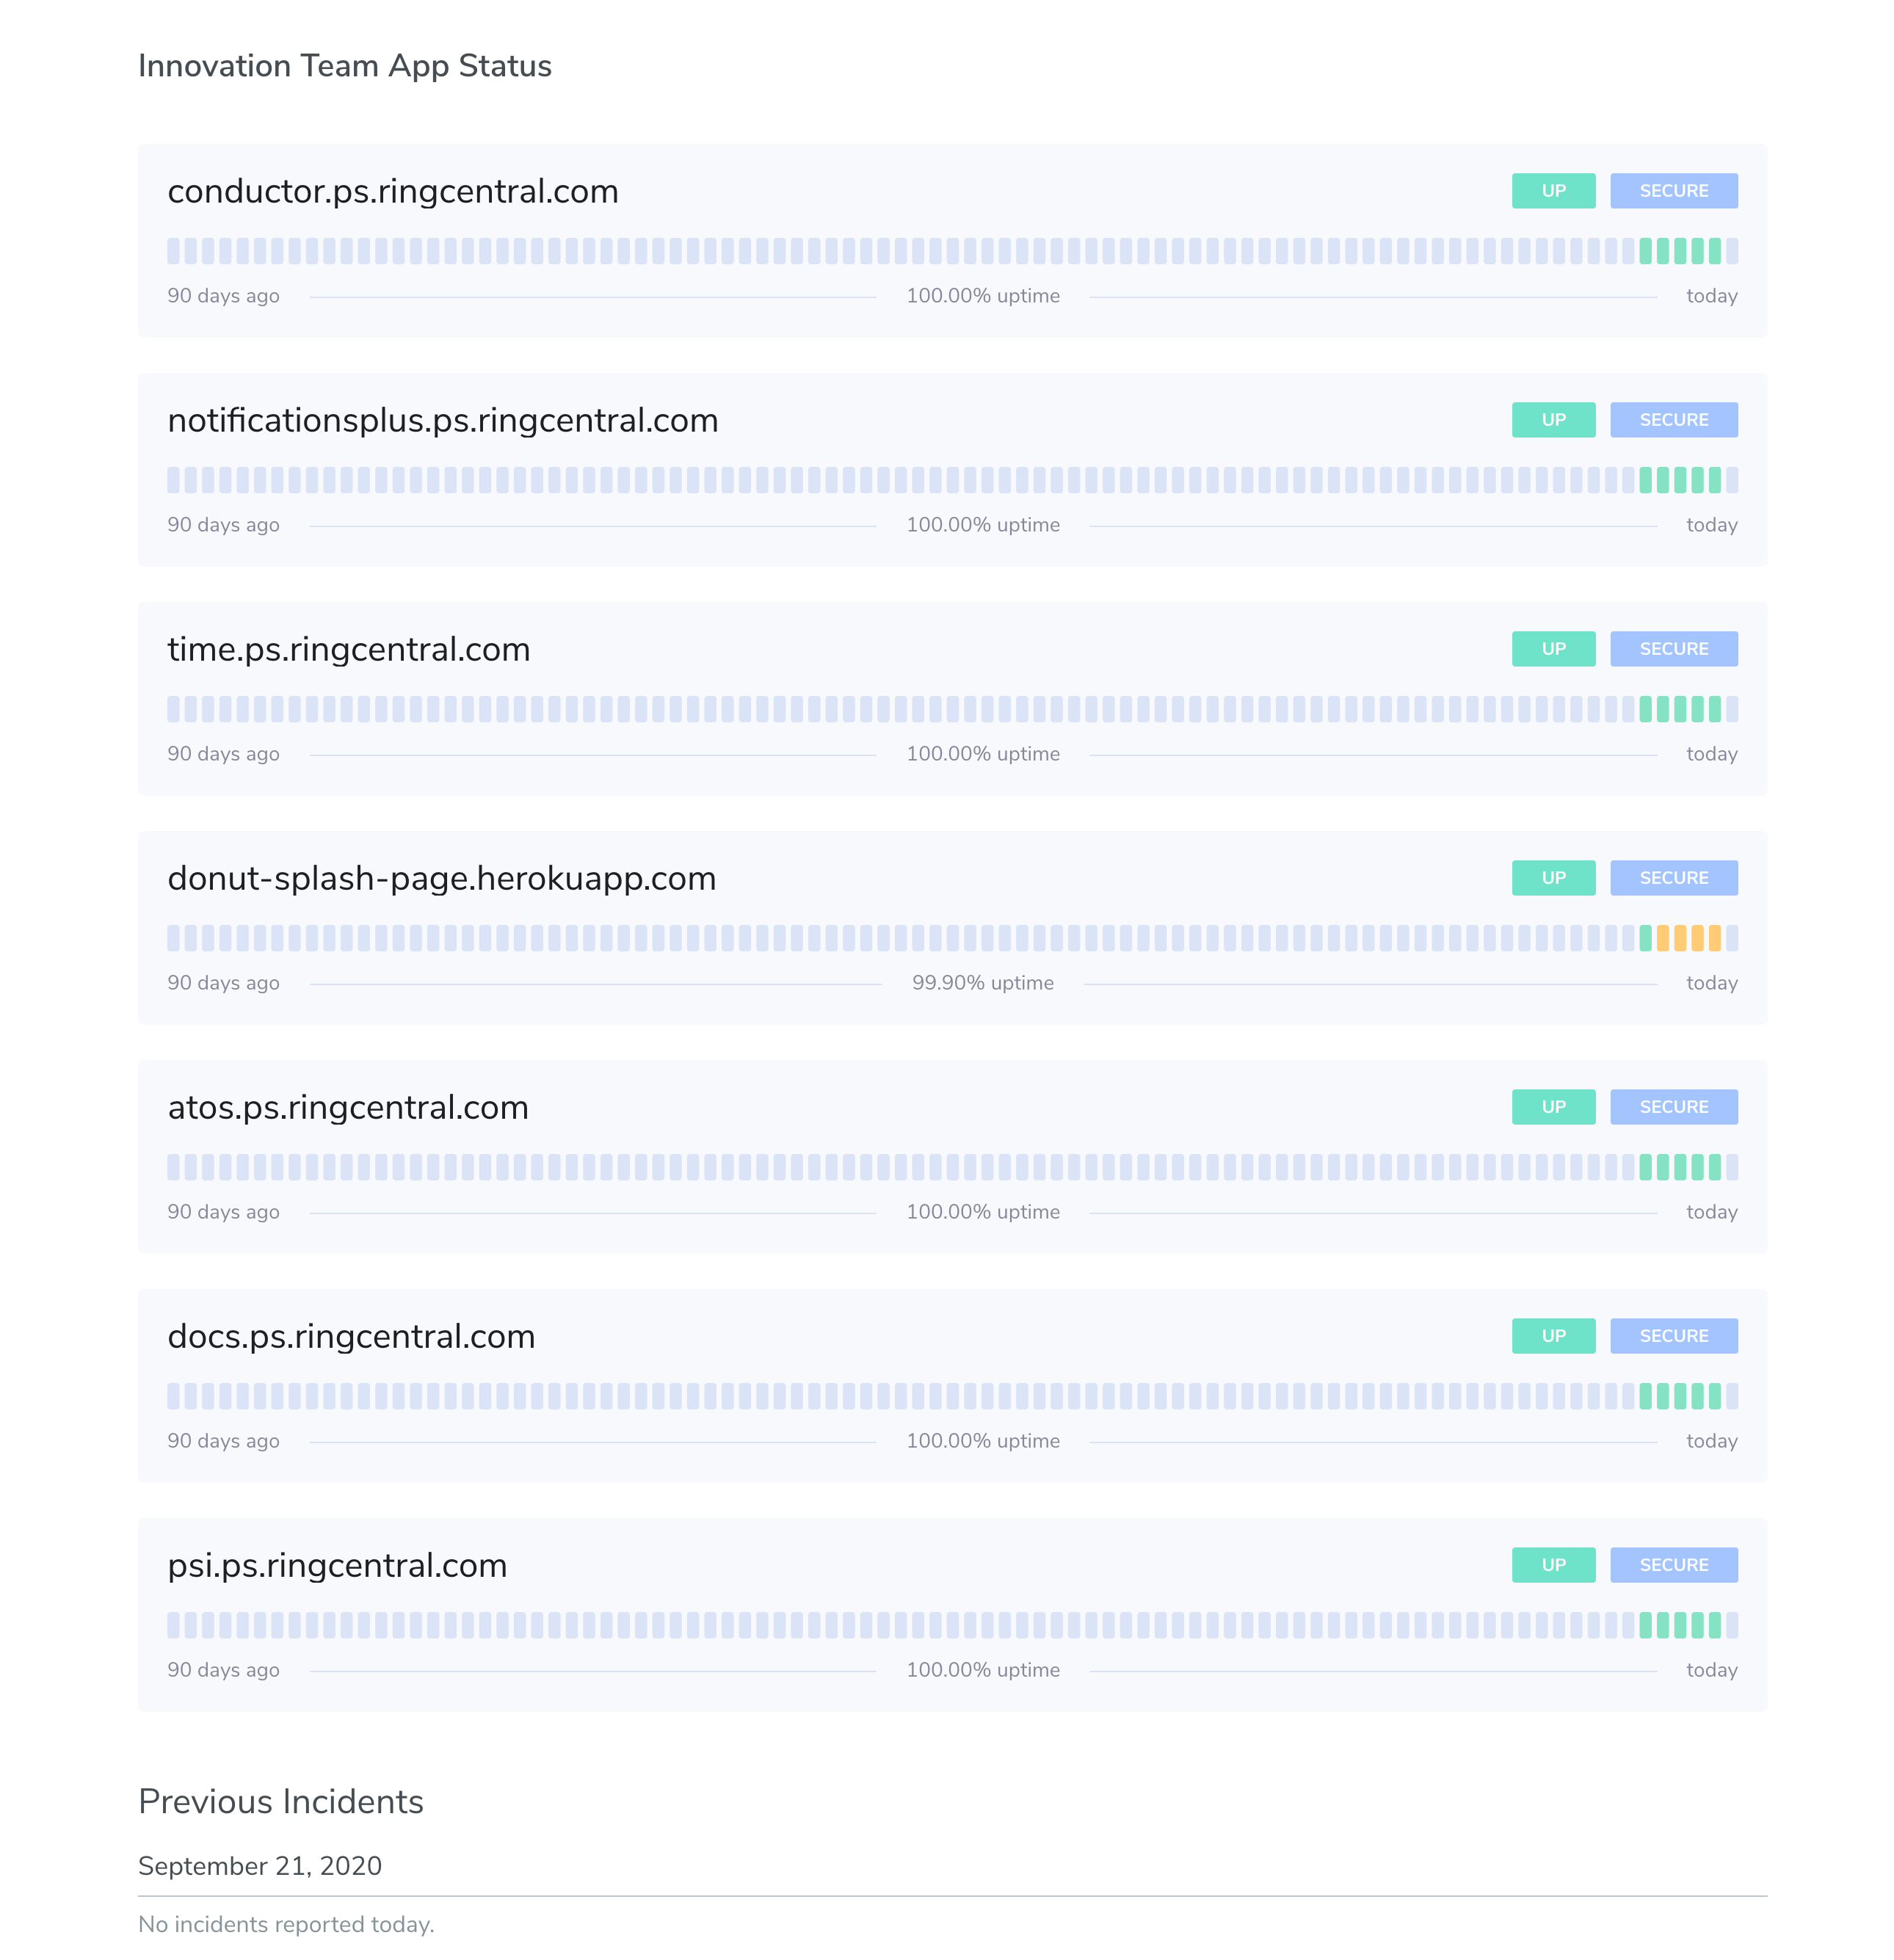This screenshot has height=1960, width=1894.
Task: Click the UP badge for docs.ps.ringcentral.com
Action: [1553, 1335]
